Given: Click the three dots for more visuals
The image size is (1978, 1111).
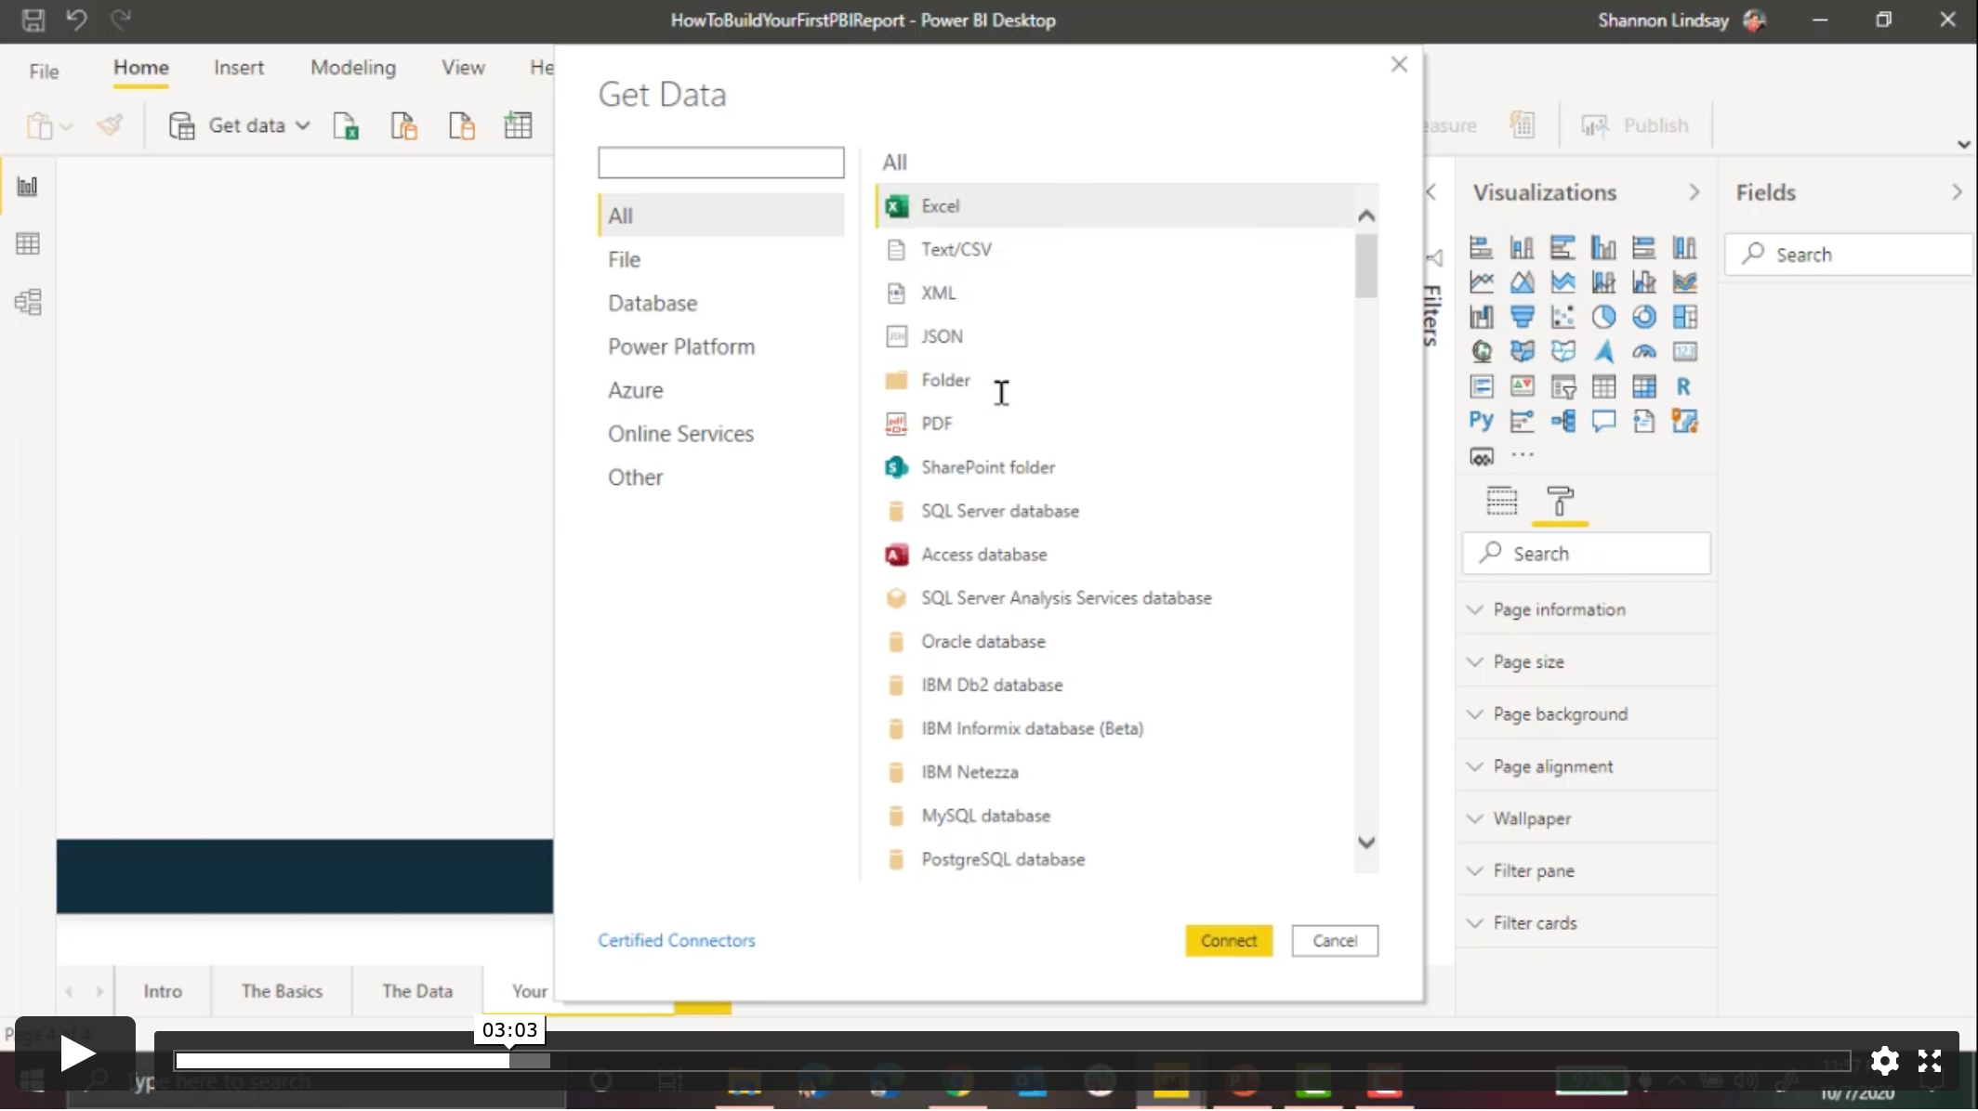Looking at the screenshot, I should pyautogui.click(x=1523, y=455).
